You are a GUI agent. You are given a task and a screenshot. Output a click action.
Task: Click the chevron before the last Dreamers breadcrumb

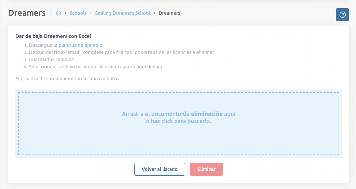click(154, 13)
